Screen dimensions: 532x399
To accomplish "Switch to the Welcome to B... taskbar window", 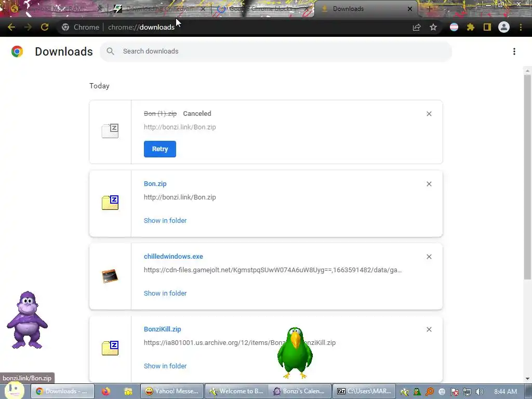I will coord(236,391).
